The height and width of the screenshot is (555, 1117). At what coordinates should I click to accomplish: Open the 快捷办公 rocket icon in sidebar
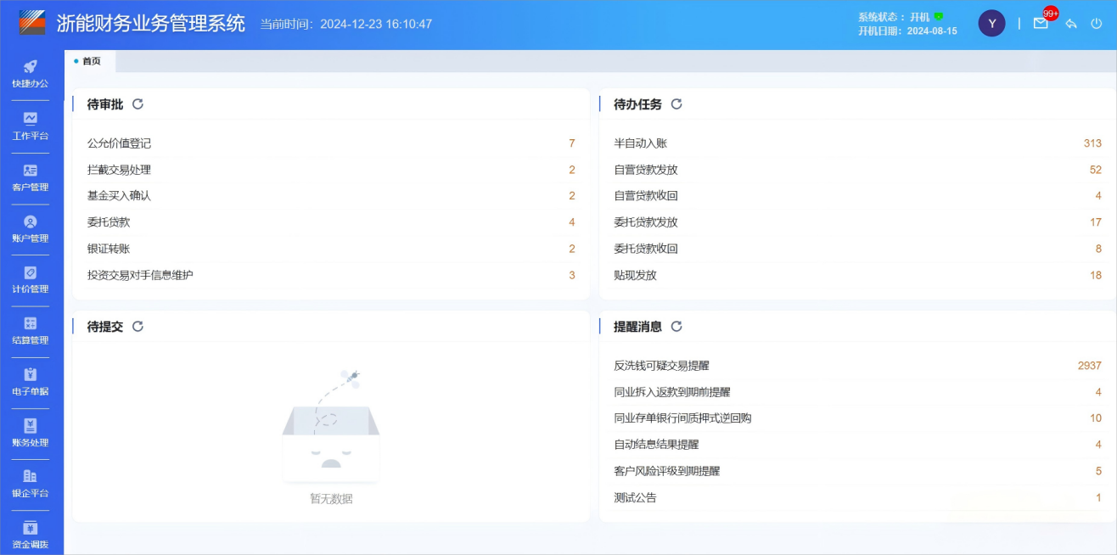30,67
